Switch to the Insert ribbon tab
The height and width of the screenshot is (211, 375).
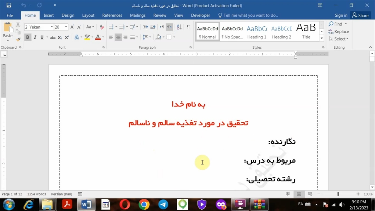pos(49,15)
